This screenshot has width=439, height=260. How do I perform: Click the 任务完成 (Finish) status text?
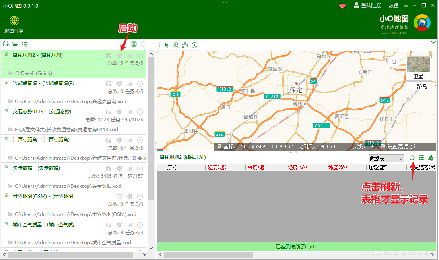[33, 73]
